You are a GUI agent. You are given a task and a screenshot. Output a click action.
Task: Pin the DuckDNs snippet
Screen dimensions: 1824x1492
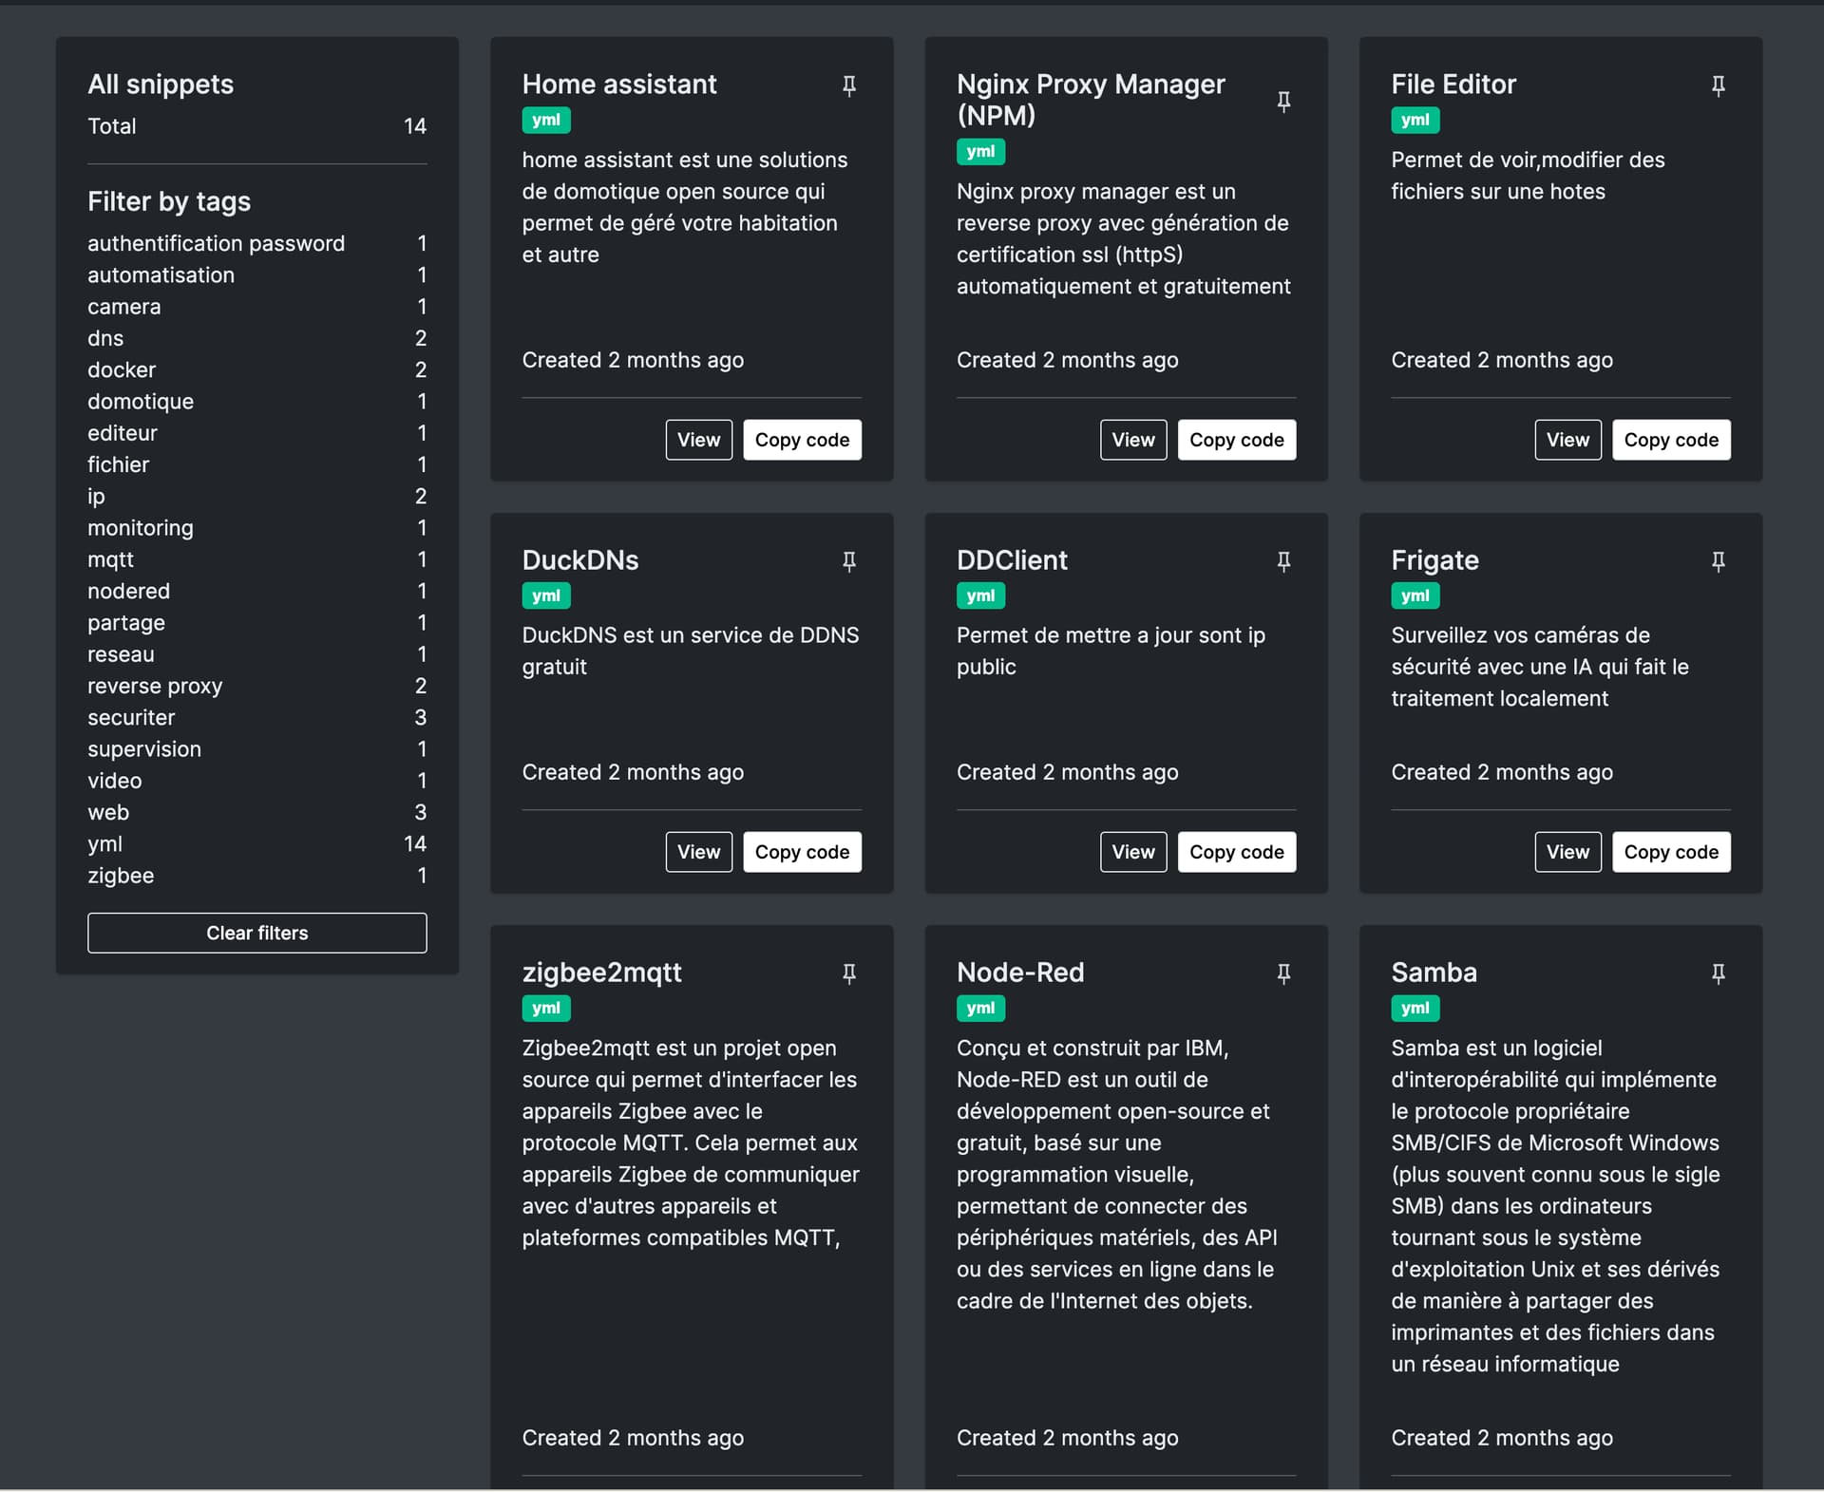click(849, 561)
